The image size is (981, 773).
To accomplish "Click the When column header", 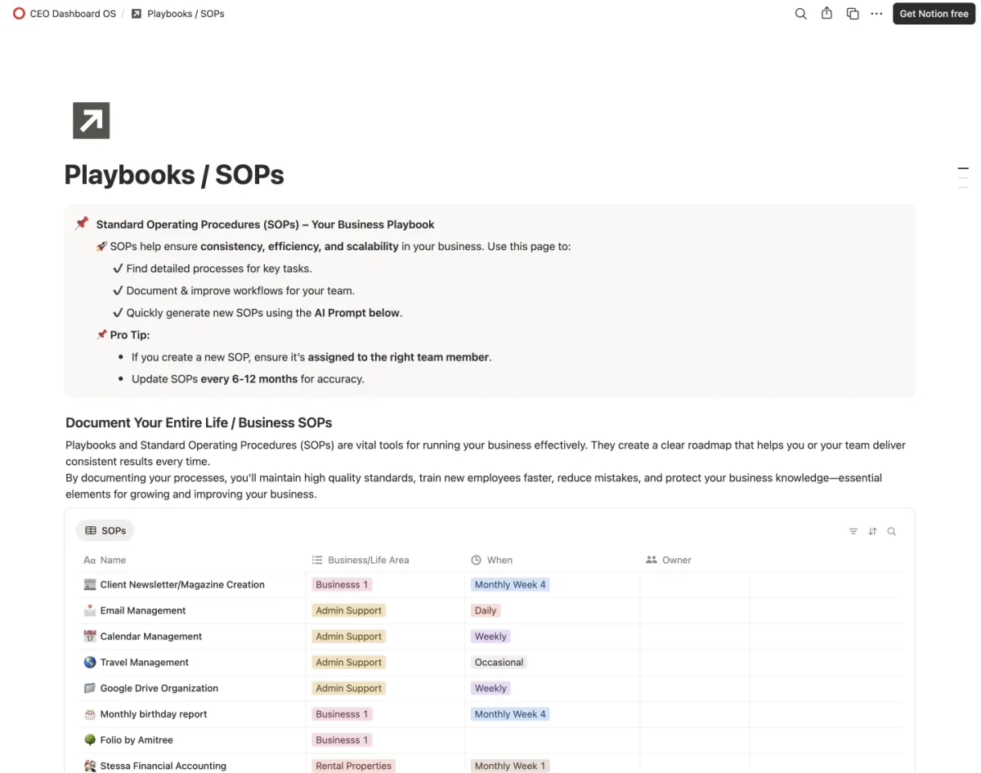I will 492,560.
